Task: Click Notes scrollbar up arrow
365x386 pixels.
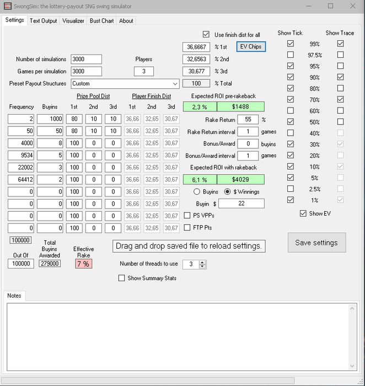Action: [352, 308]
